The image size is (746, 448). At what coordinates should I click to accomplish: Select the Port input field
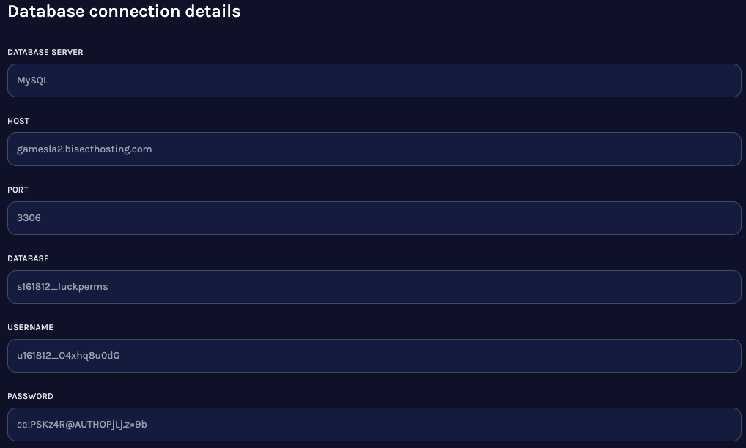click(x=374, y=218)
